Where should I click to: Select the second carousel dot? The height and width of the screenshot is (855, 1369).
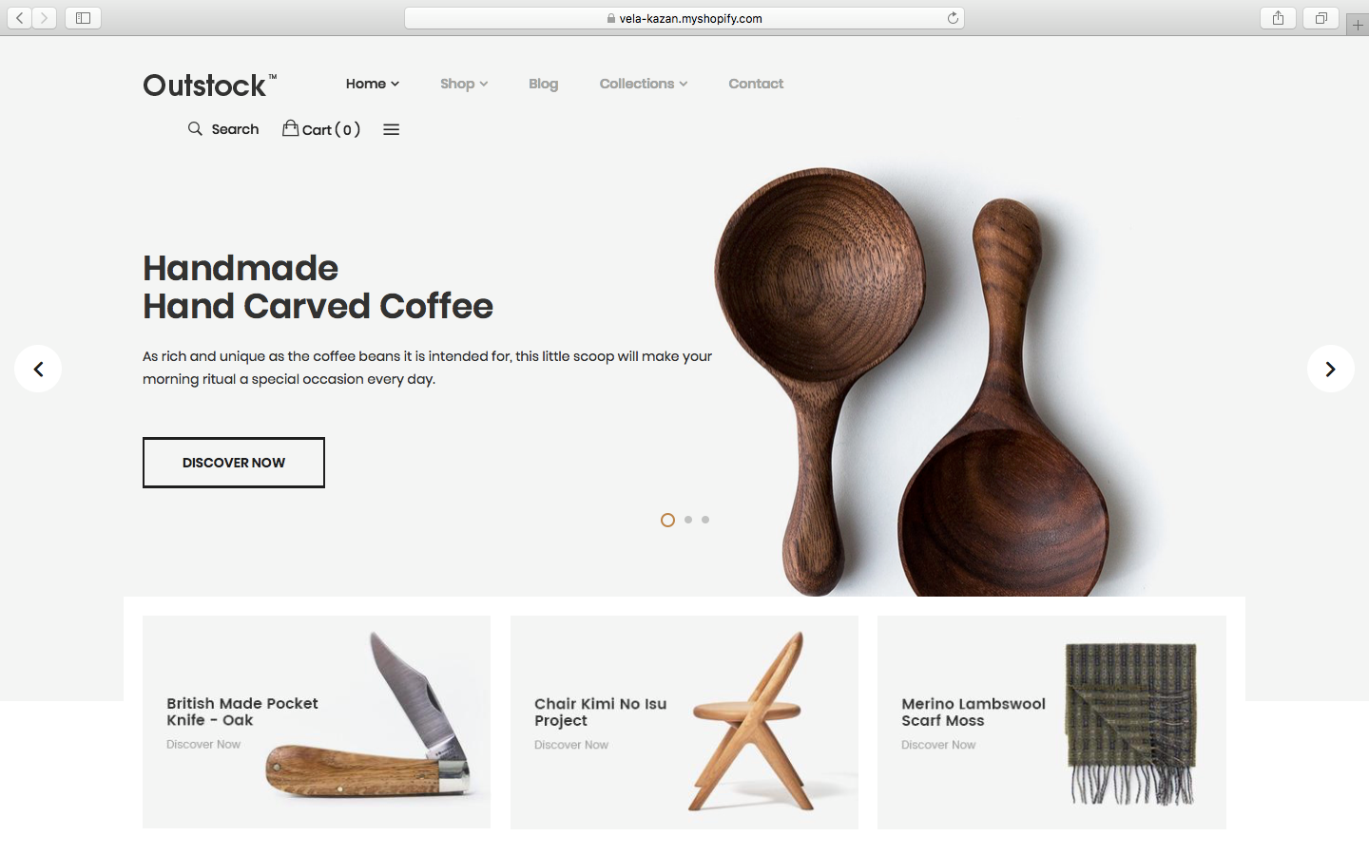[x=688, y=520]
